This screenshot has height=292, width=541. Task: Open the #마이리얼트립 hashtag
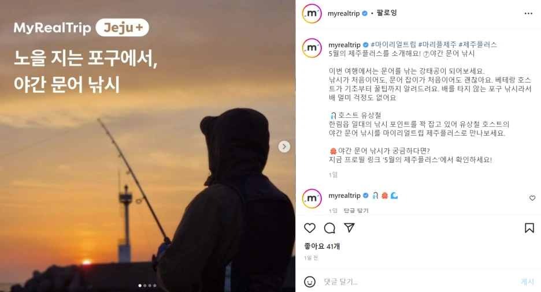[x=394, y=44]
